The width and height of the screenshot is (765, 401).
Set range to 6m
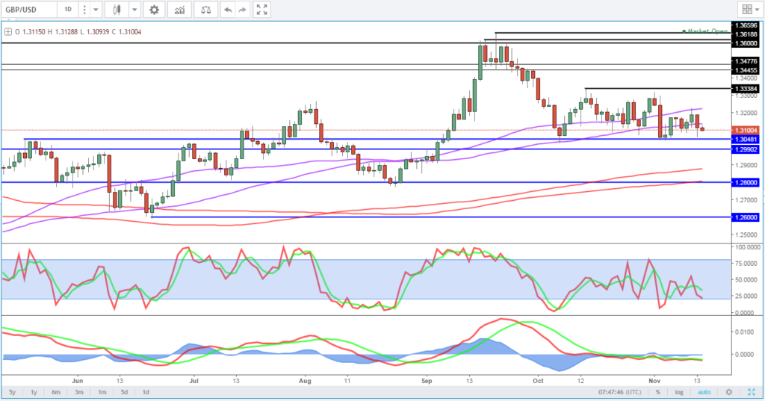click(x=56, y=392)
